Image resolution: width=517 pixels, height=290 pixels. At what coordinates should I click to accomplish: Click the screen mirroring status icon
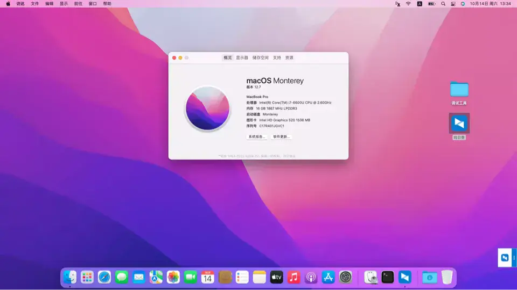pyautogui.click(x=397, y=4)
